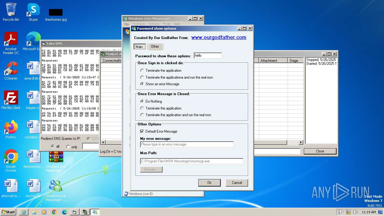Click the Close button in Mailpot window
Image resolution: width=384 pixels, height=216 pixels.
[x=320, y=151]
